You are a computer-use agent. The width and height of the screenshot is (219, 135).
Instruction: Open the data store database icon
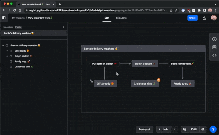click(214, 47)
